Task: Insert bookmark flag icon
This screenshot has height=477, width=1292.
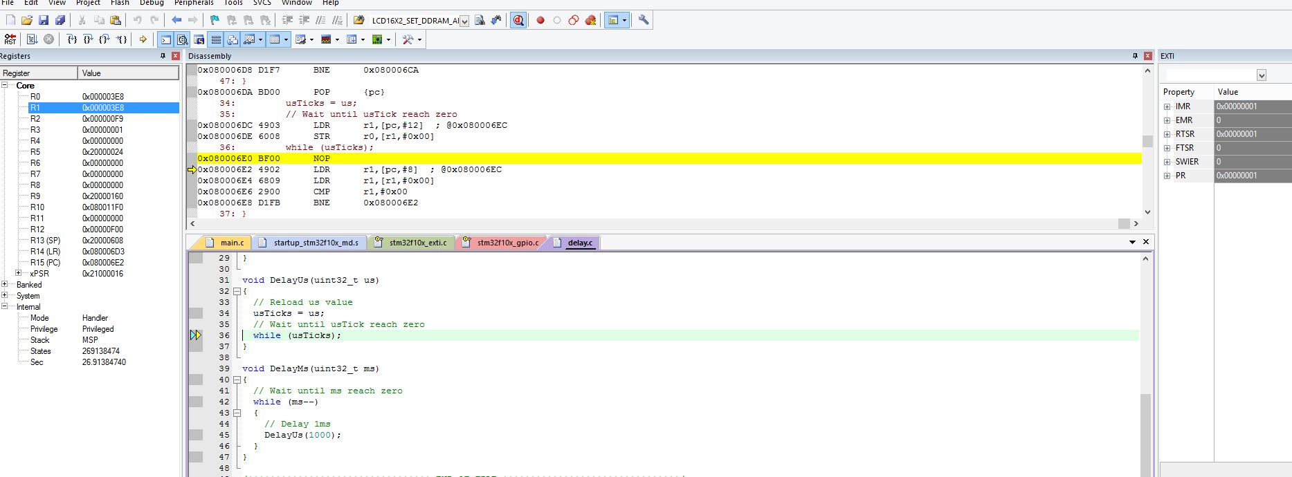Action: 215,20
